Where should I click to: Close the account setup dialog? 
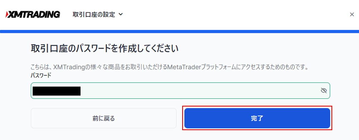[x=352, y=14]
